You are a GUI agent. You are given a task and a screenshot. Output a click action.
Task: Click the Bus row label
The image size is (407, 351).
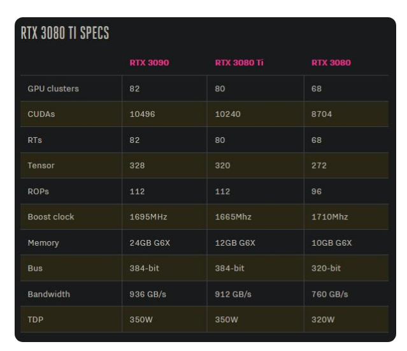point(35,268)
